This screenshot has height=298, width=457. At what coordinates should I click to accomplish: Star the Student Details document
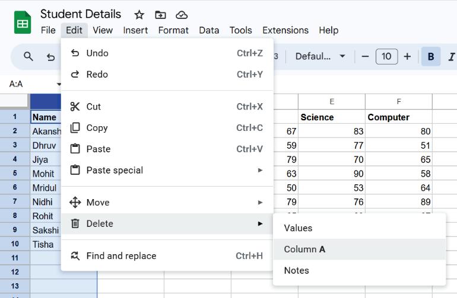(x=139, y=15)
